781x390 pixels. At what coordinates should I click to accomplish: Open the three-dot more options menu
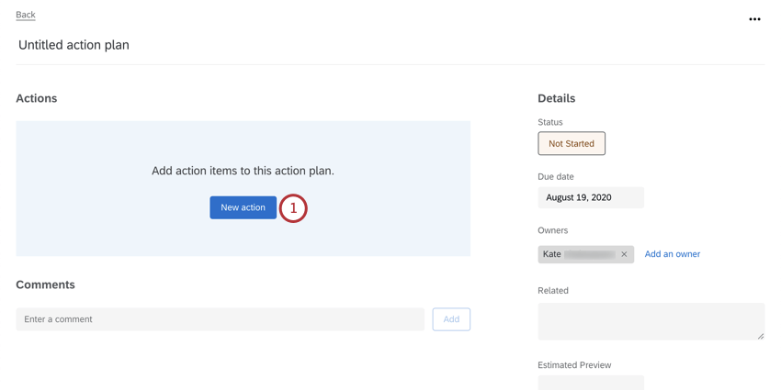(754, 19)
